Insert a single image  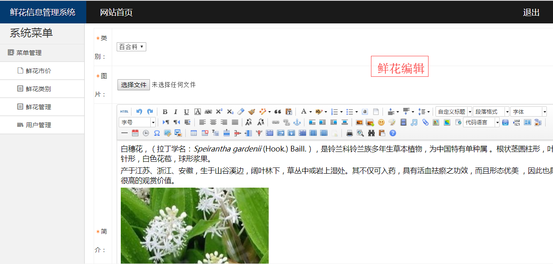click(x=359, y=122)
